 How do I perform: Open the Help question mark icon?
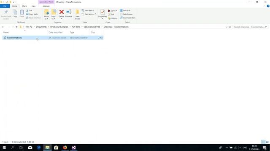pyautogui.click(x=268, y=6)
